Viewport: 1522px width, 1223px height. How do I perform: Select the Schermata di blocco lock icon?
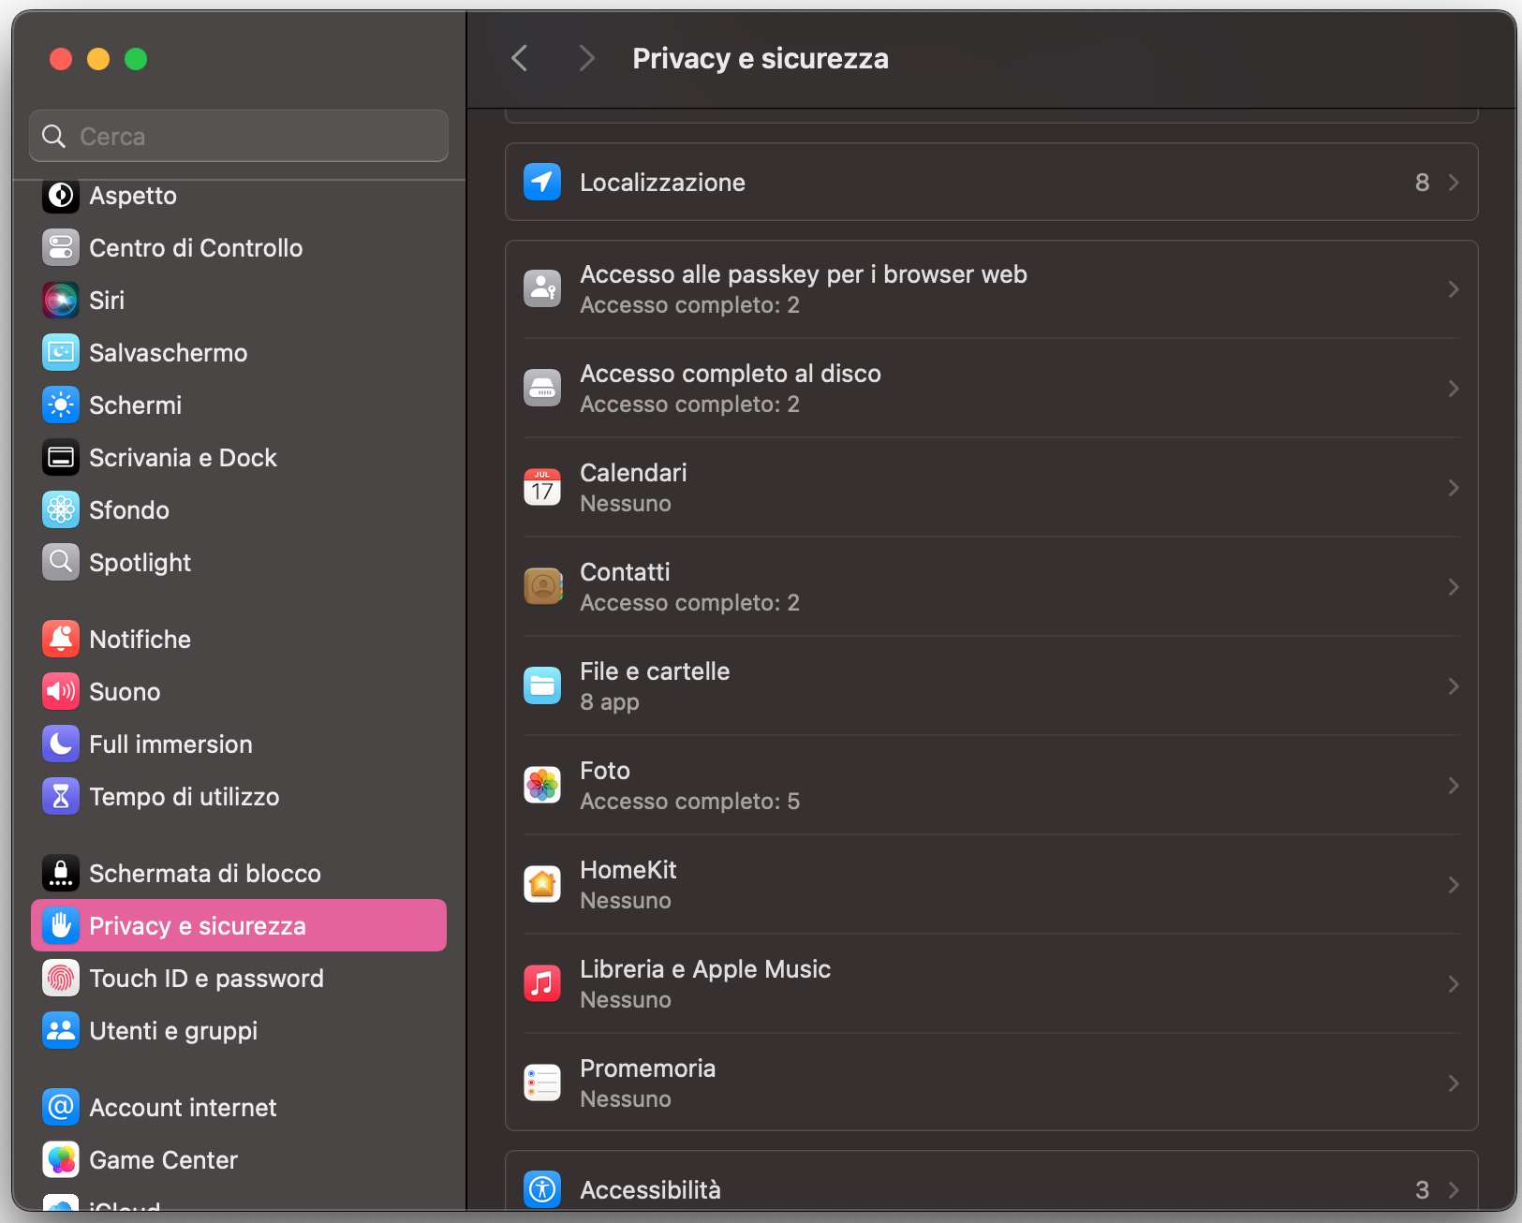[60, 873]
